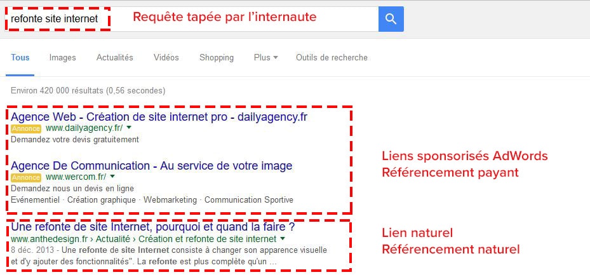Select the Tous results tab
This screenshot has height=277, width=590.
point(20,58)
